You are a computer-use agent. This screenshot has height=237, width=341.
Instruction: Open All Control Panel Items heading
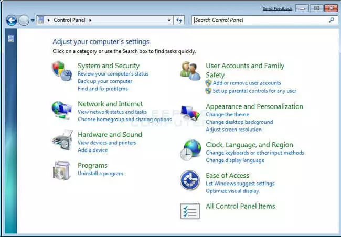pos(240,206)
